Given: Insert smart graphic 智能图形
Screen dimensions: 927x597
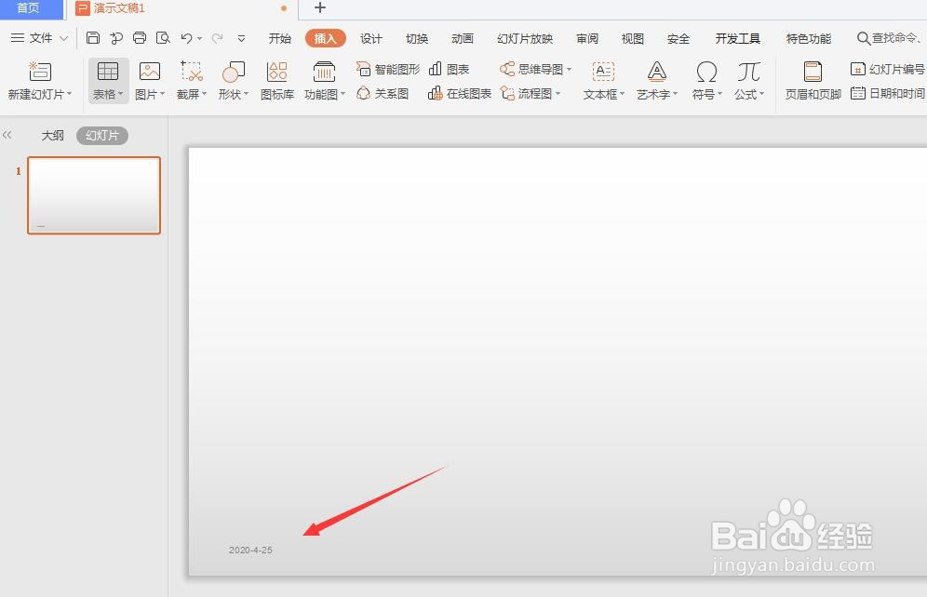Looking at the screenshot, I should pos(388,69).
